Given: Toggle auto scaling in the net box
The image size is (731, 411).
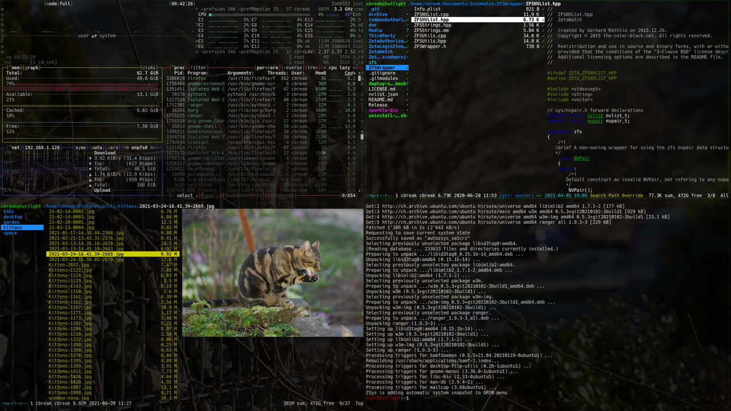Looking at the screenshot, I should click(x=97, y=147).
